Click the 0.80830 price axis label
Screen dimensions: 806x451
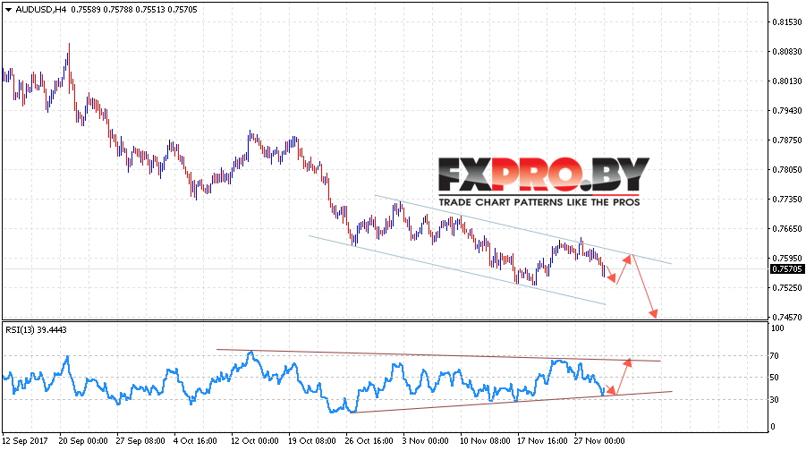787,51
